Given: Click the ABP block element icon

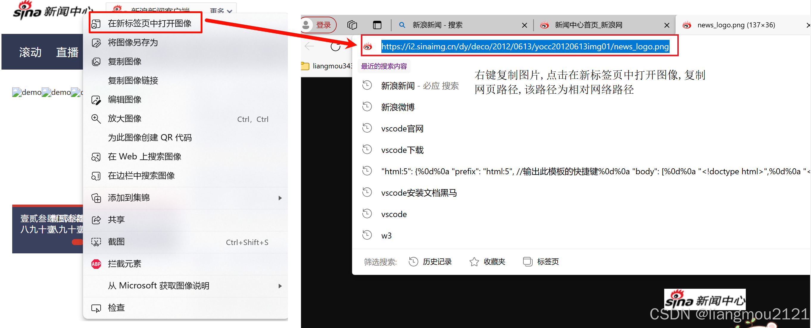Looking at the screenshot, I should pyautogui.click(x=96, y=264).
